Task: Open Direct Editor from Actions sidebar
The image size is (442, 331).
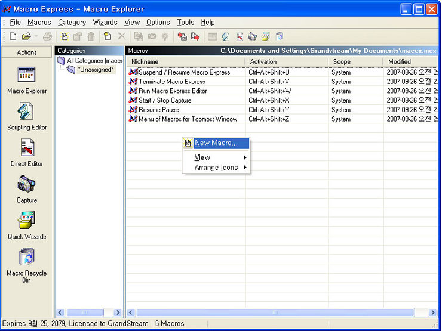Action: tap(27, 153)
